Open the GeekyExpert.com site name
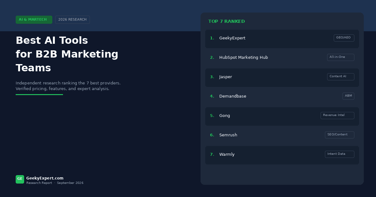 click(x=45, y=178)
